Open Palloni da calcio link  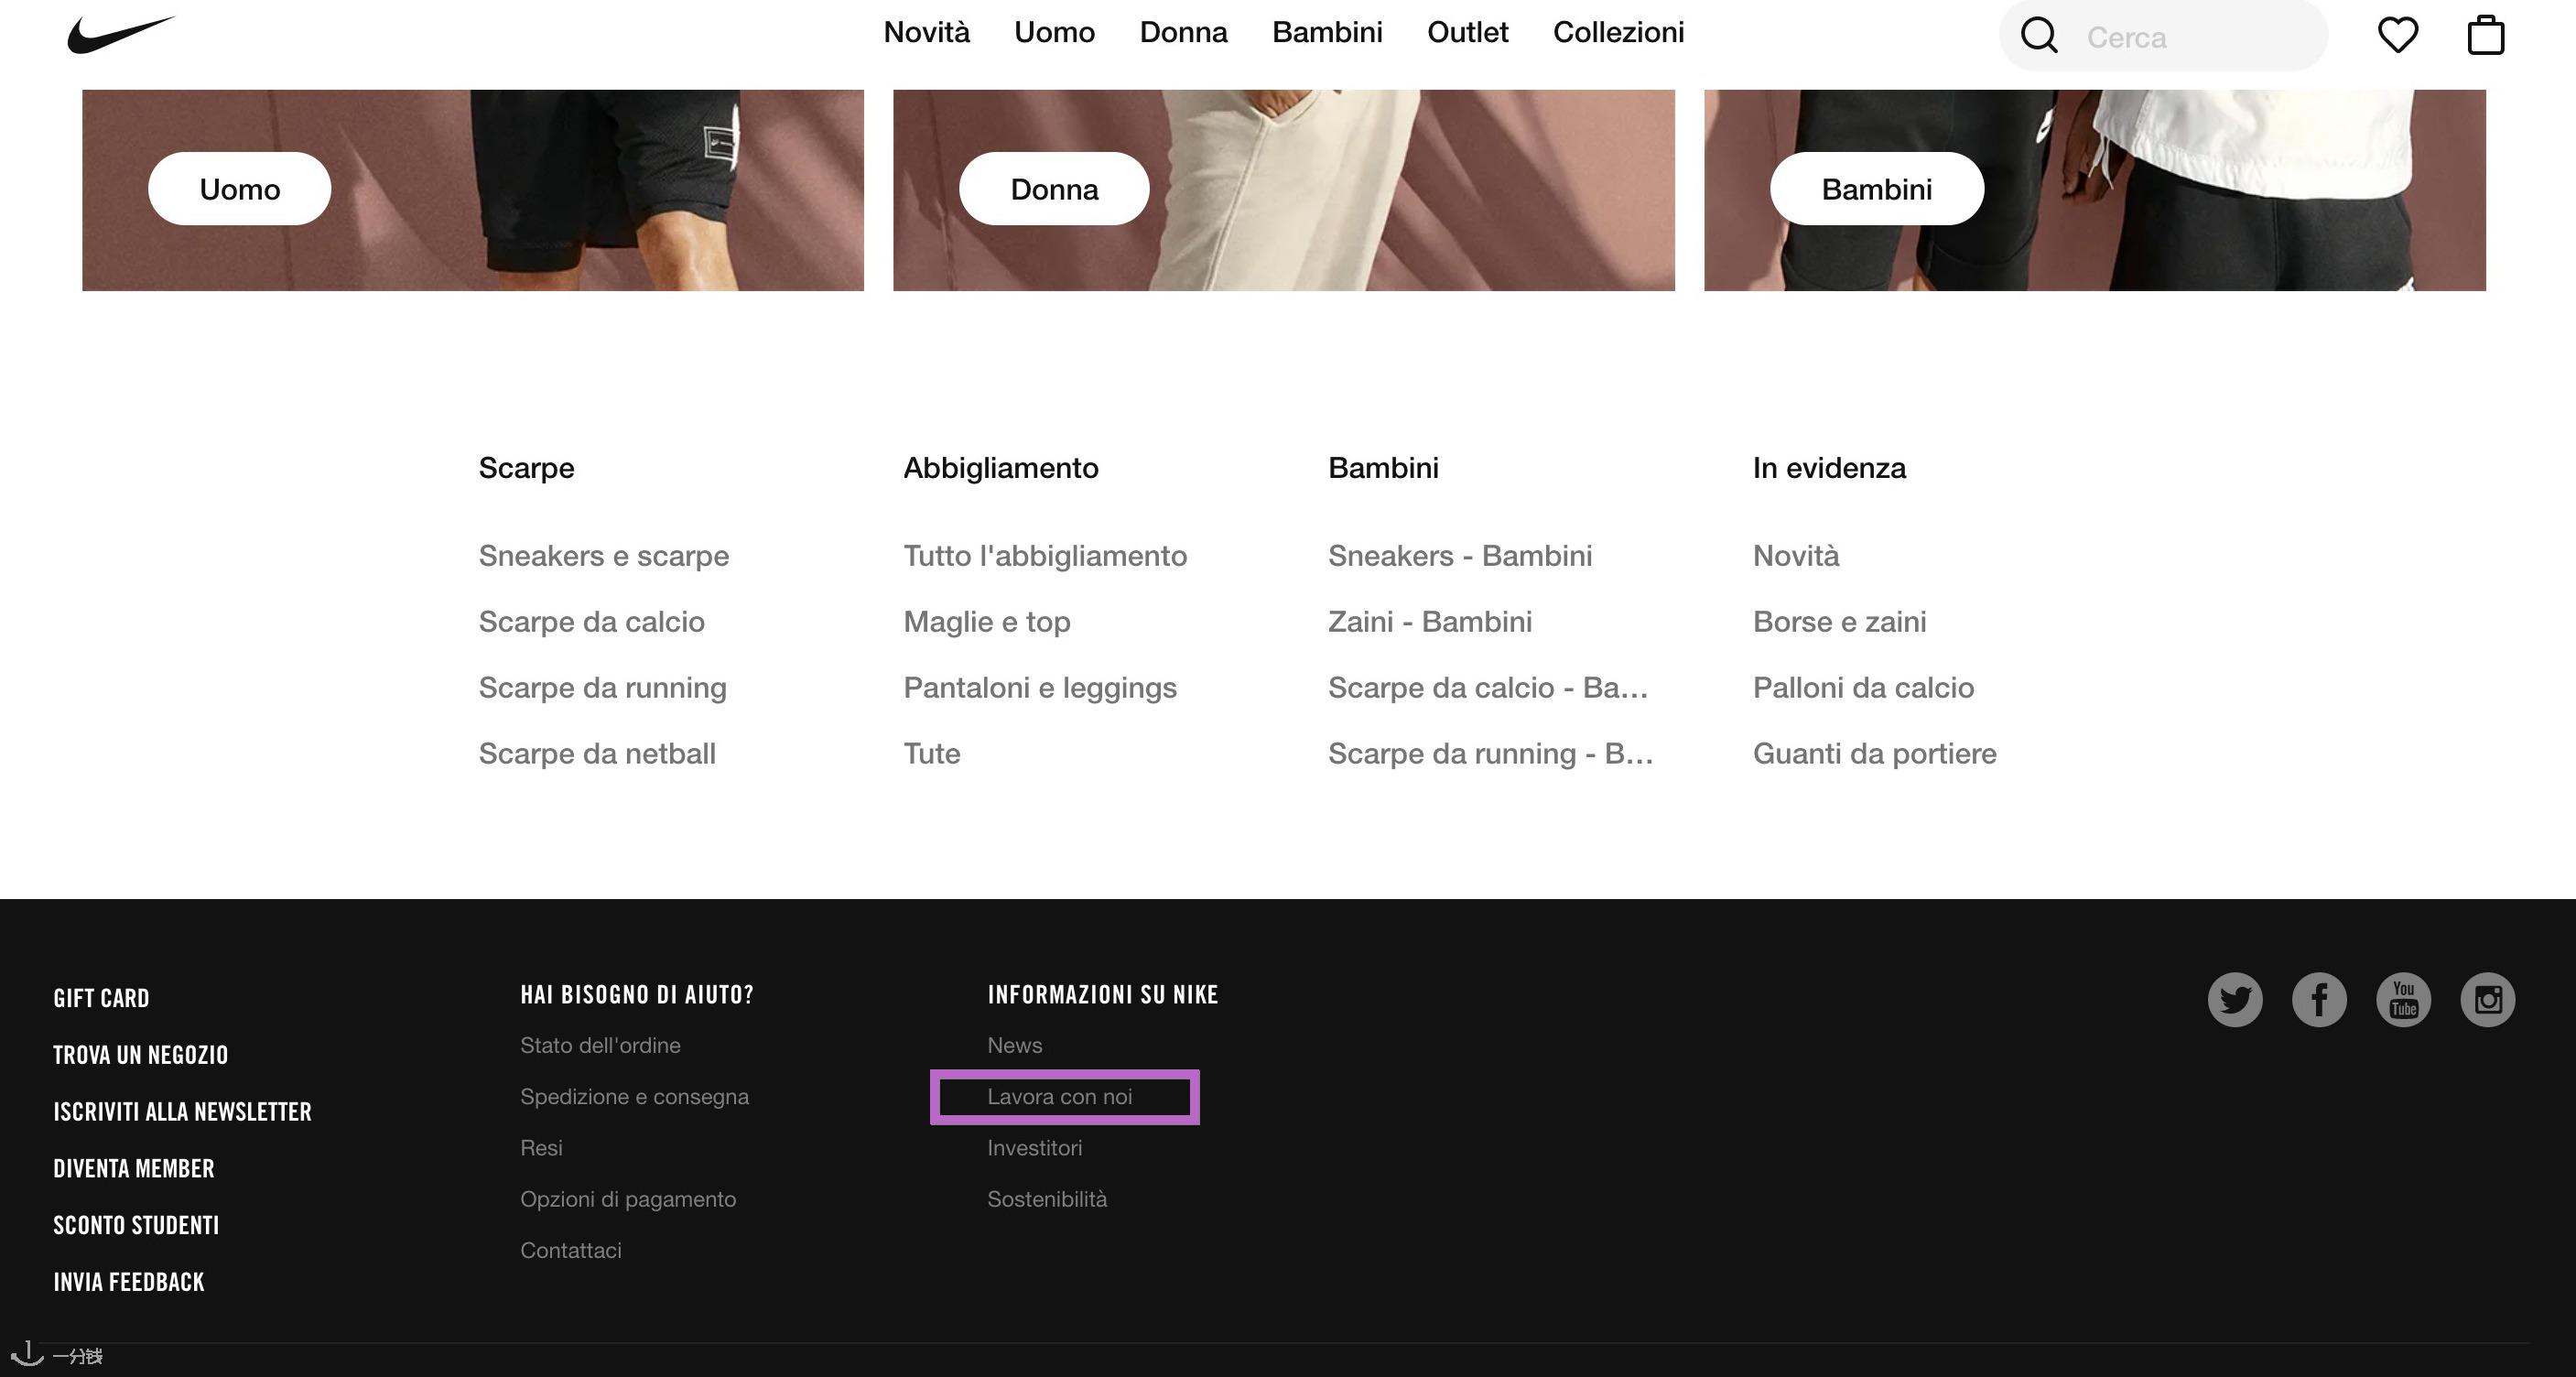1863,688
